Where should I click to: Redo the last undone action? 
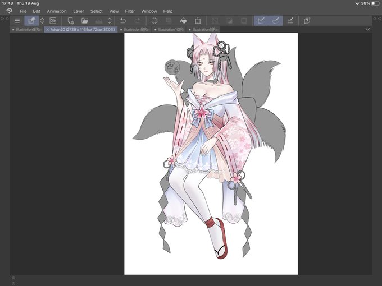click(x=138, y=21)
